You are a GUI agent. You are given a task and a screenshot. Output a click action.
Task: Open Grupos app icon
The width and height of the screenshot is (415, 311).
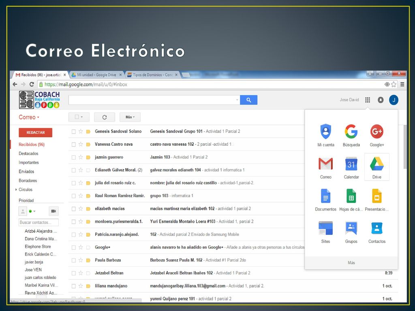click(x=351, y=232)
